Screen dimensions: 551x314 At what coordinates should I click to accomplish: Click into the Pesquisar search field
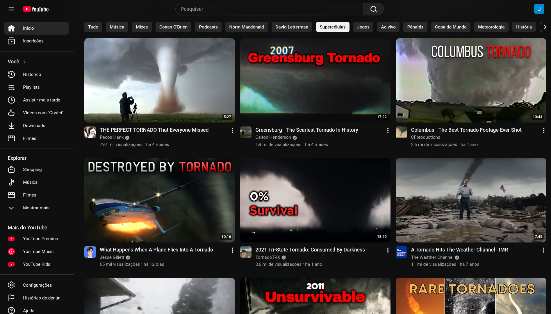[x=269, y=9]
